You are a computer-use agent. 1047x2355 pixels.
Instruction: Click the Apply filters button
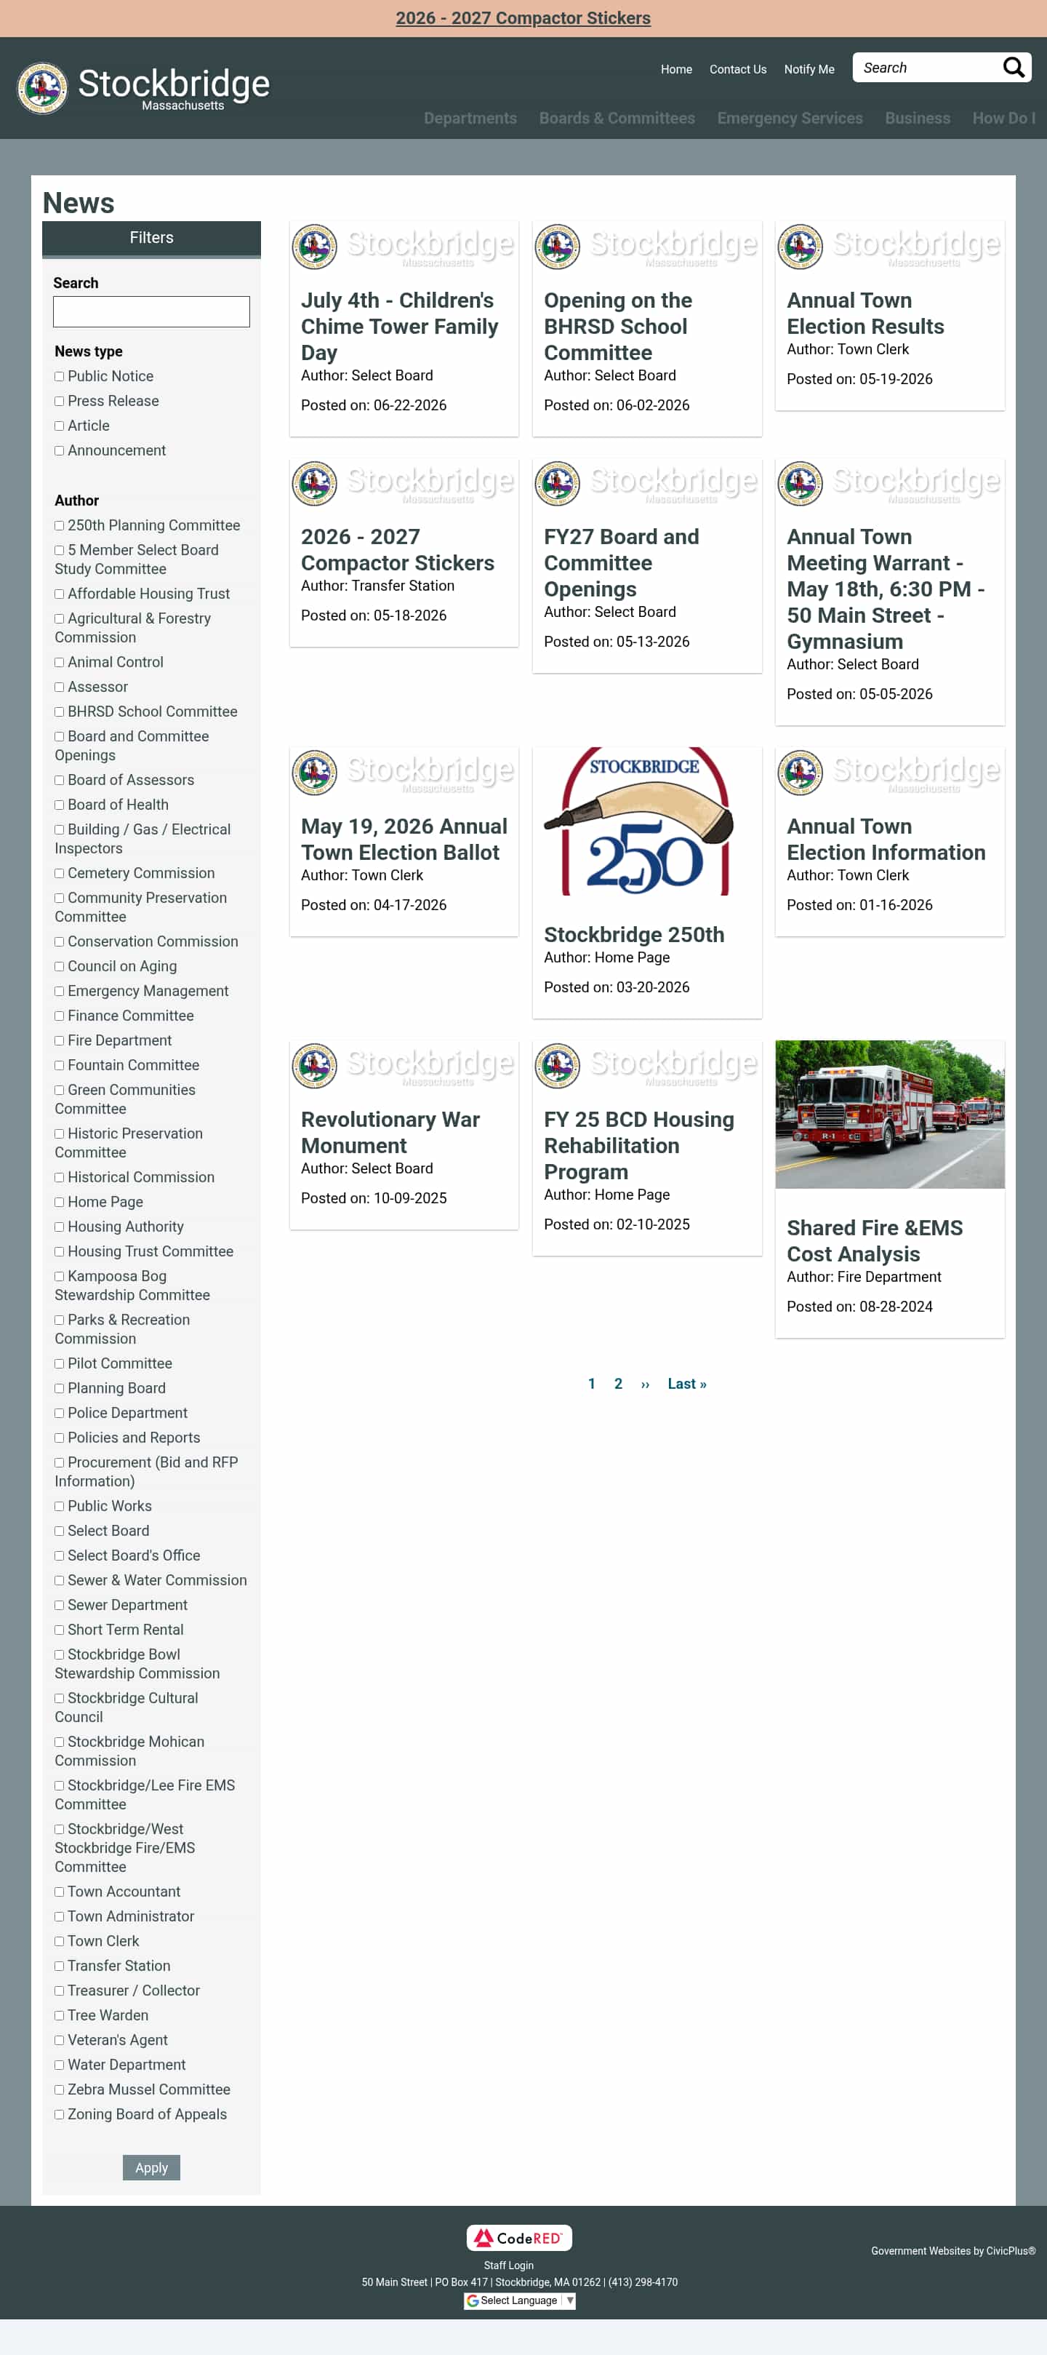coord(152,2167)
